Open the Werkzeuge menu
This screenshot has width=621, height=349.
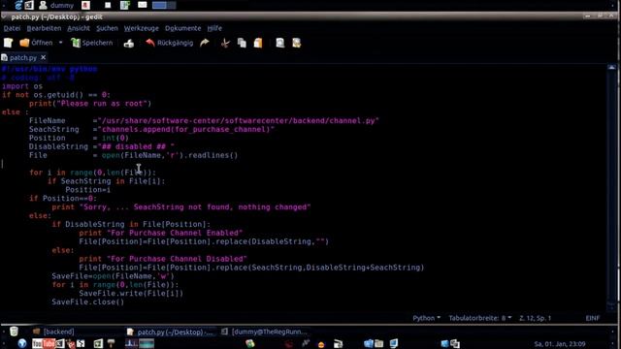point(142,28)
